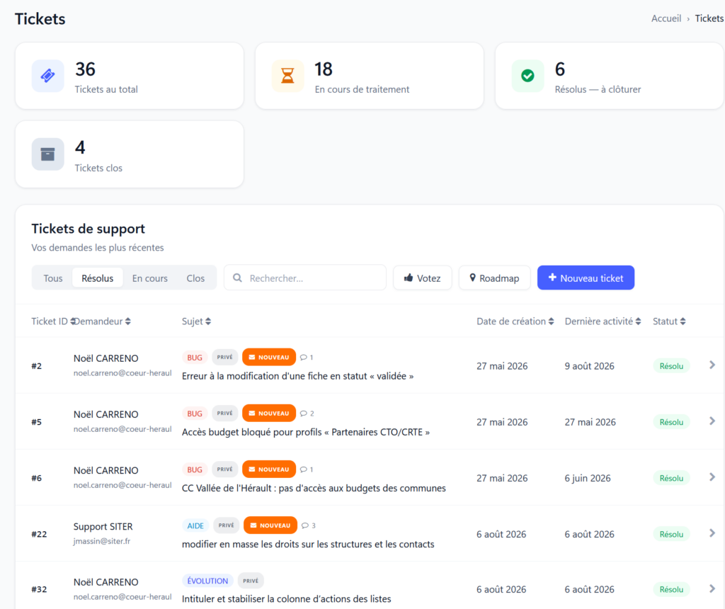Click Tickets in the breadcrumb
Screen dimensions: 725x609
coord(709,18)
